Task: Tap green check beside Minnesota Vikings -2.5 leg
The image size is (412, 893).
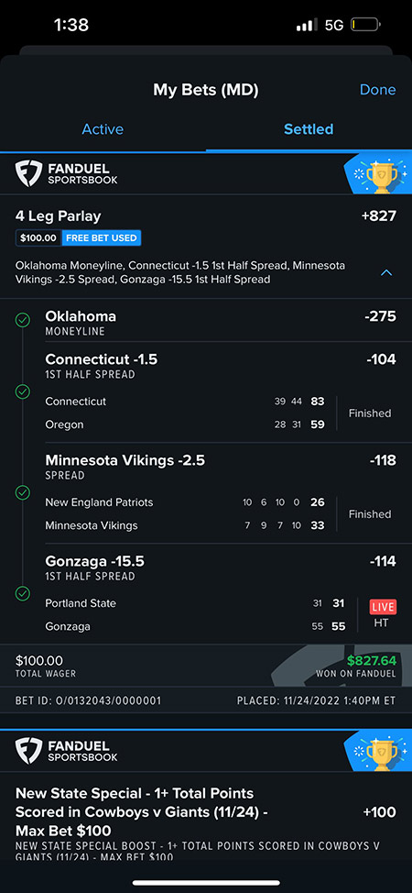Action: tap(22, 492)
